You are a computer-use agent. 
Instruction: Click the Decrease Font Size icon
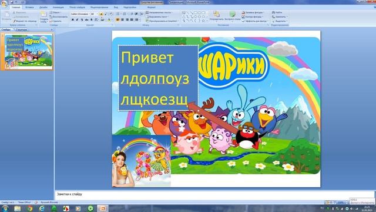click(106, 14)
